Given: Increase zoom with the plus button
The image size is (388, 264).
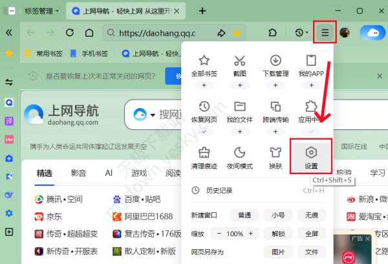Looking at the screenshot, I should click(250, 233).
